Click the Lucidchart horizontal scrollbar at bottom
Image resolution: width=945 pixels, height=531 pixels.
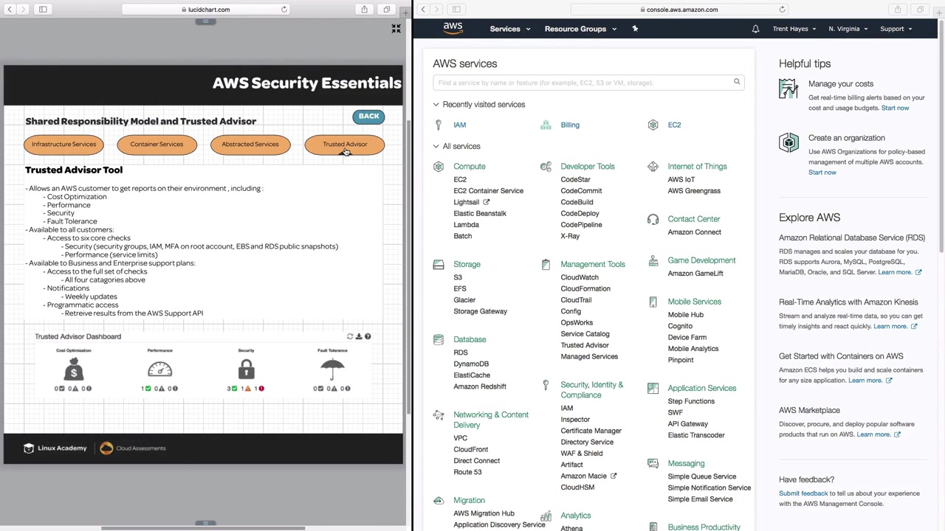coord(203,527)
